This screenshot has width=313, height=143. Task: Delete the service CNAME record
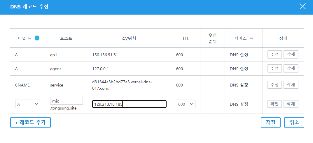291,85
